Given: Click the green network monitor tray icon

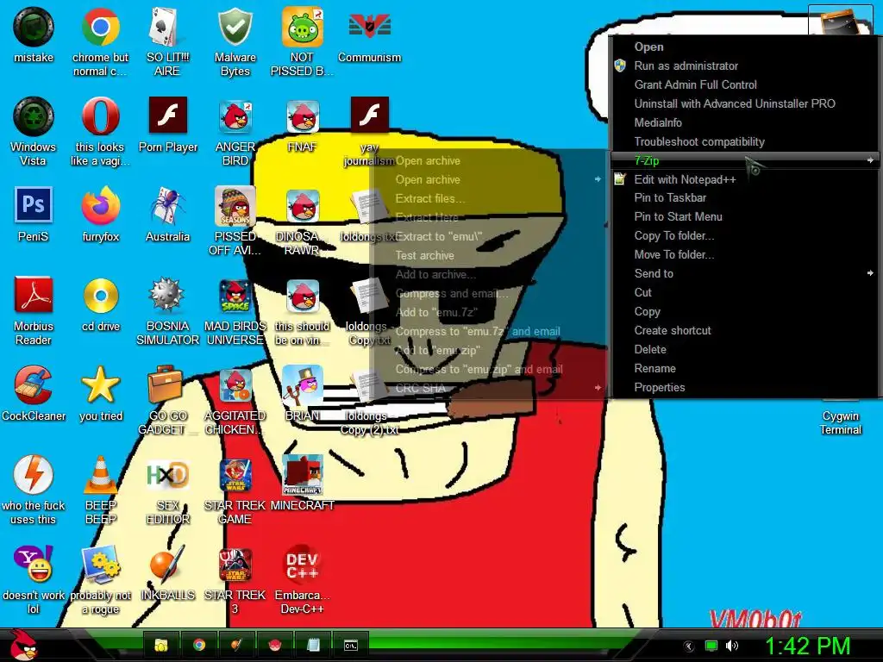Looking at the screenshot, I should coord(711,646).
